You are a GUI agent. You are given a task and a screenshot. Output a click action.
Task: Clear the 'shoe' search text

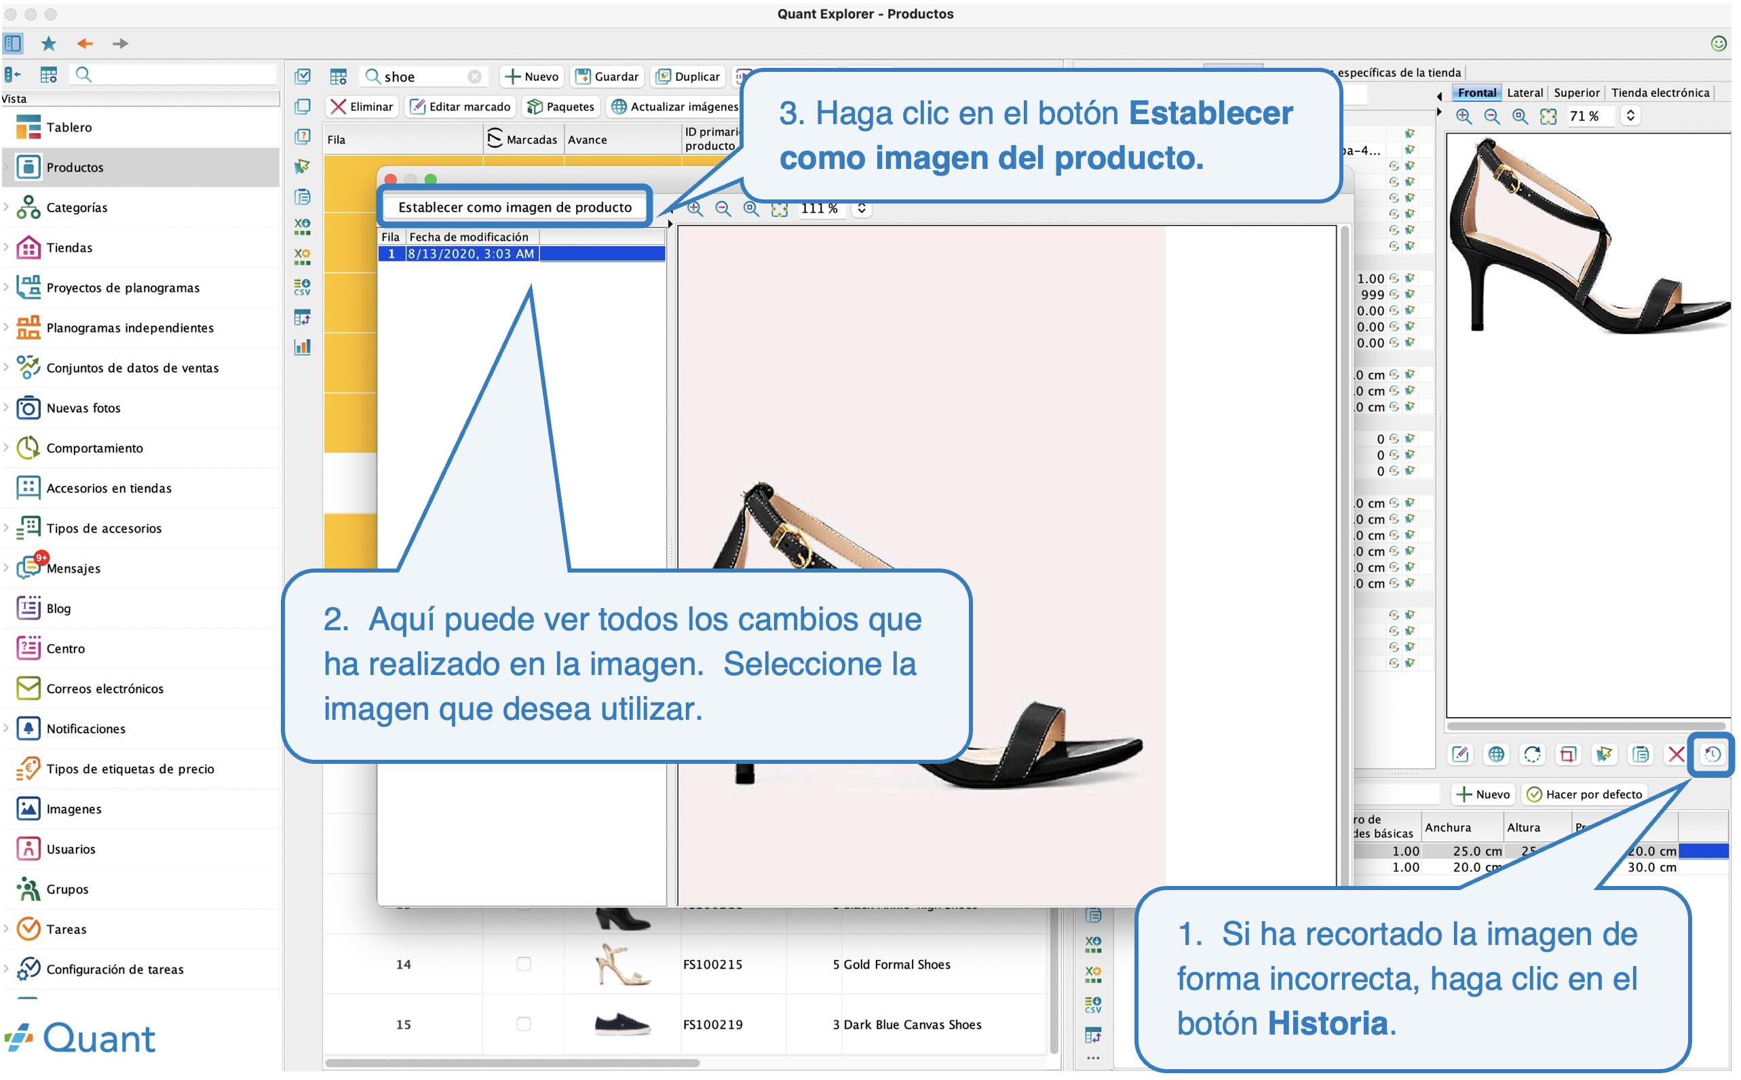coord(474,77)
